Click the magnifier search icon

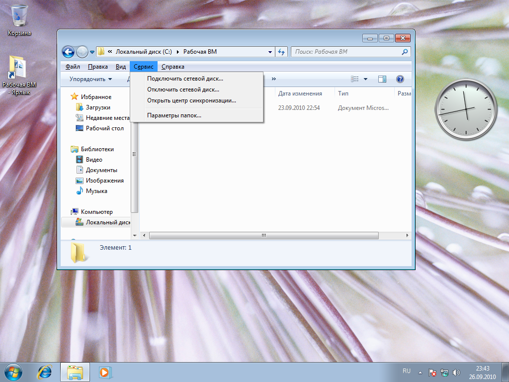tap(405, 52)
